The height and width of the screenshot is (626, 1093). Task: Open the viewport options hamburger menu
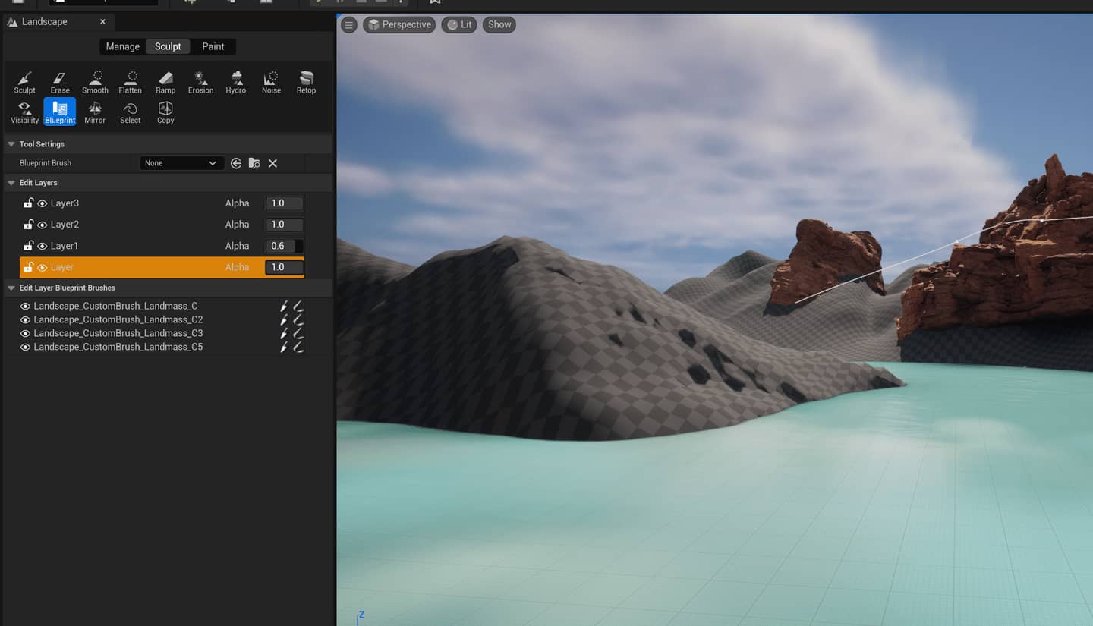point(349,25)
